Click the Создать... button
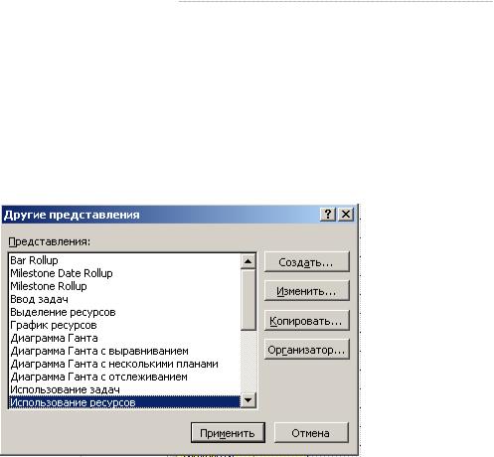The width and height of the screenshot is (494, 457). point(307,262)
